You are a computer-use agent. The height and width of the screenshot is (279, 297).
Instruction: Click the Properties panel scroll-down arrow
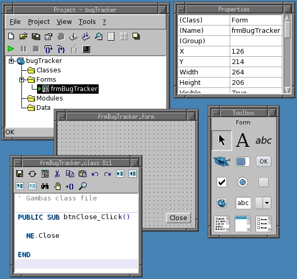click(x=287, y=90)
